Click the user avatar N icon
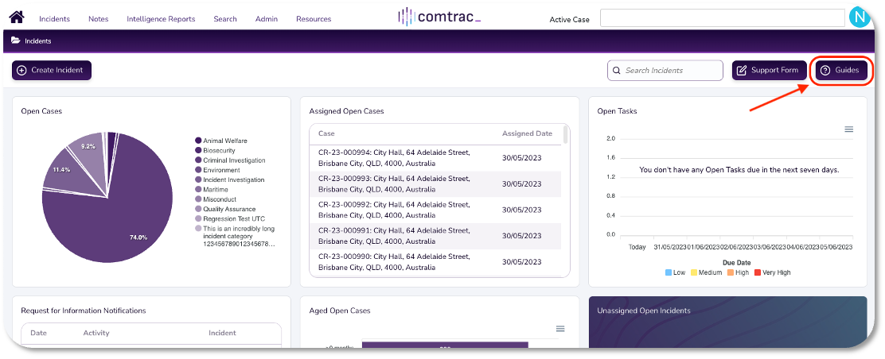The image size is (885, 359). point(859,17)
